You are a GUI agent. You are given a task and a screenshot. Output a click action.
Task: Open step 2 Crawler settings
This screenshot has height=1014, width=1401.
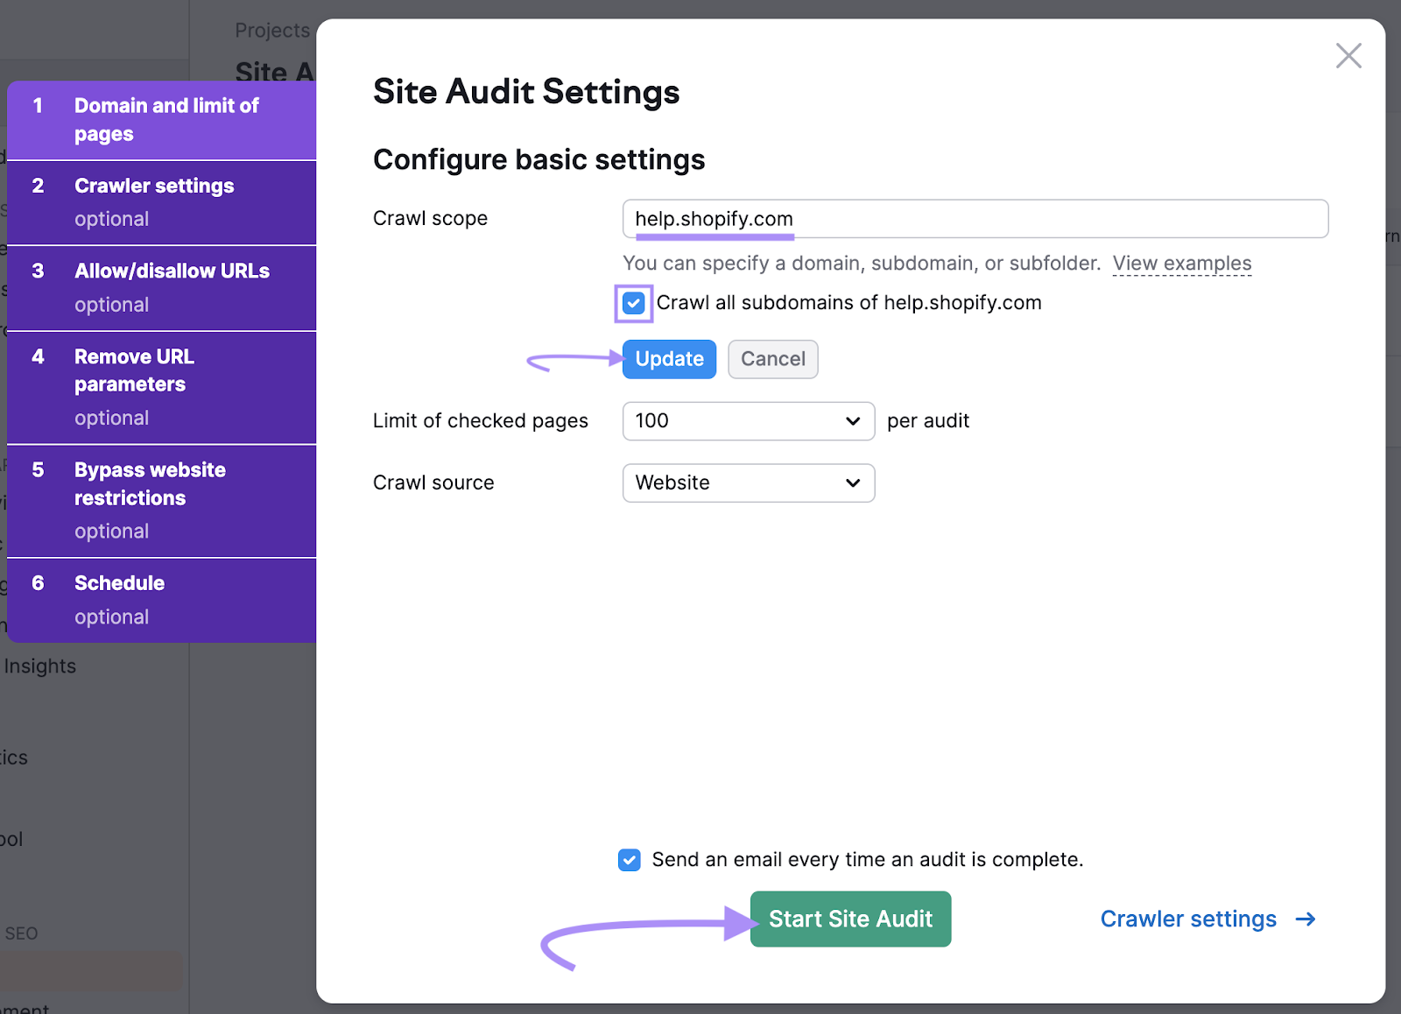tap(162, 201)
